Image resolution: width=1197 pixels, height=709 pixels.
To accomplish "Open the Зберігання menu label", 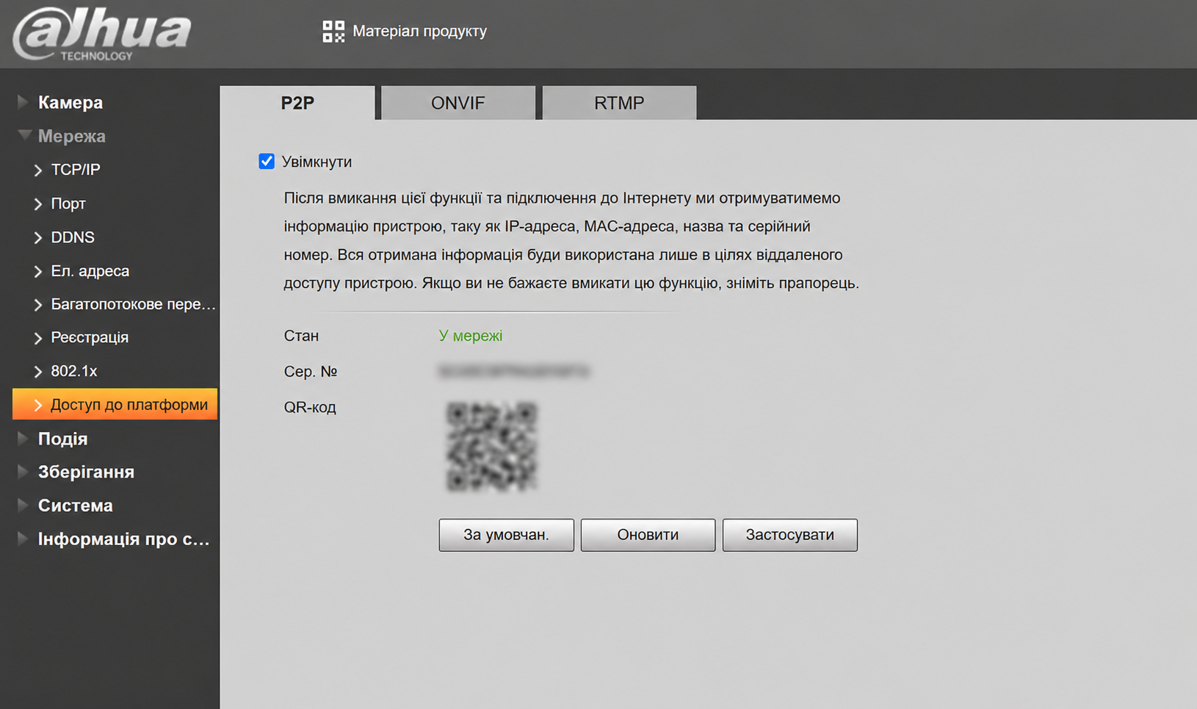I will [x=86, y=472].
